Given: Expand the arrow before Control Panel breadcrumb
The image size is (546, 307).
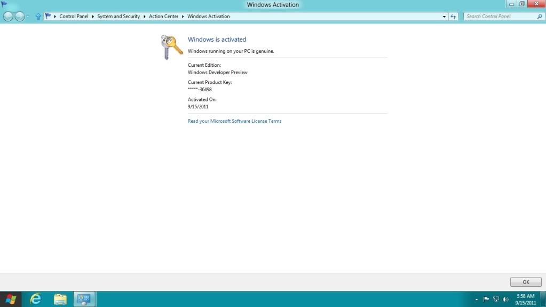Looking at the screenshot, I should click(55, 17).
